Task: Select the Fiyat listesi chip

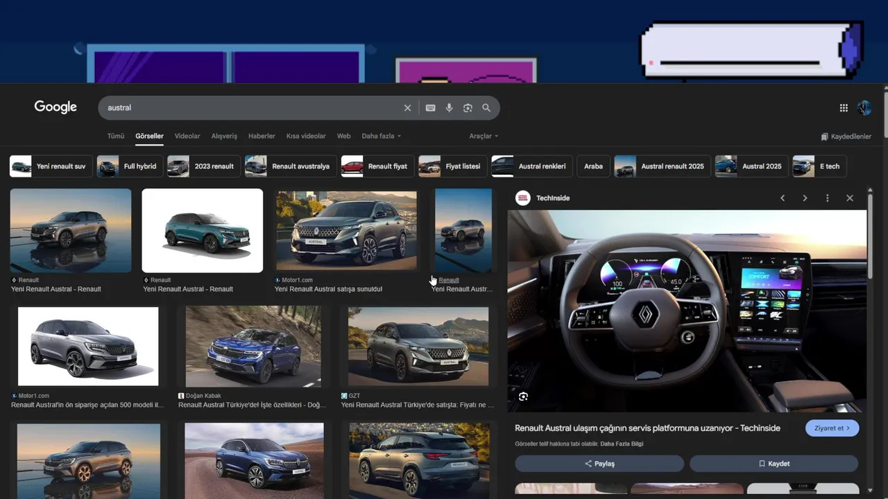Action: [453, 166]
